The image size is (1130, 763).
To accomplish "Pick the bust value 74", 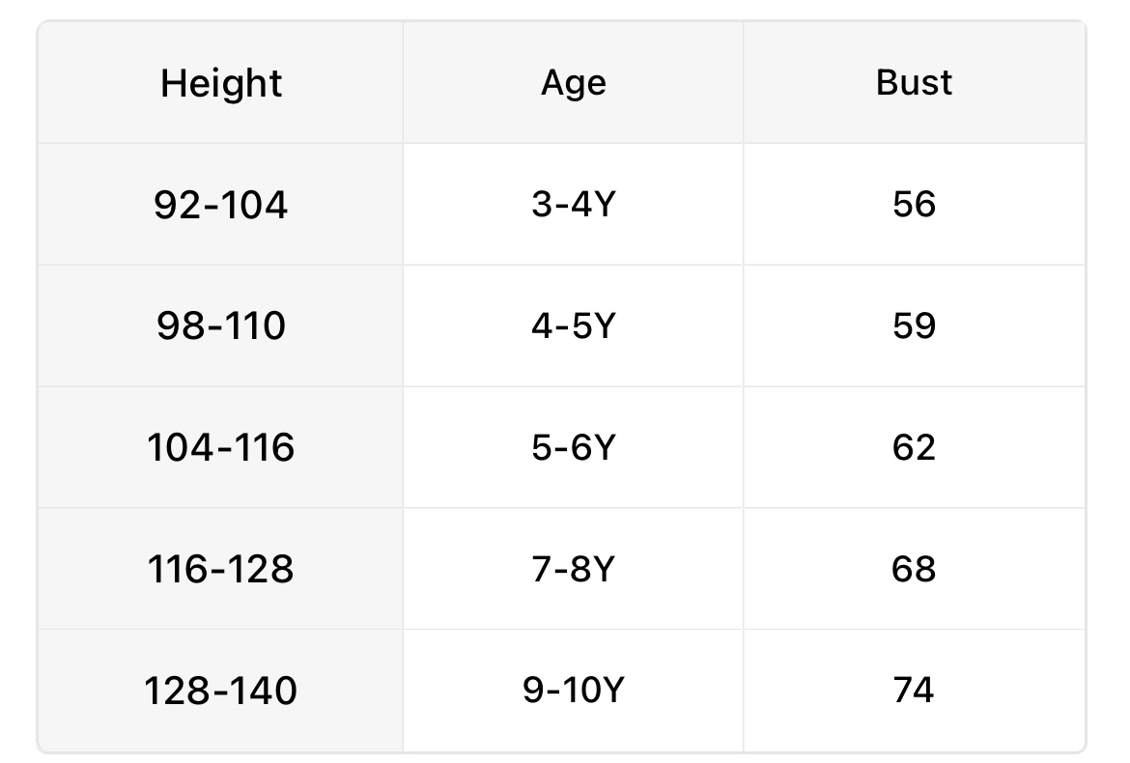I will point(914,691).
